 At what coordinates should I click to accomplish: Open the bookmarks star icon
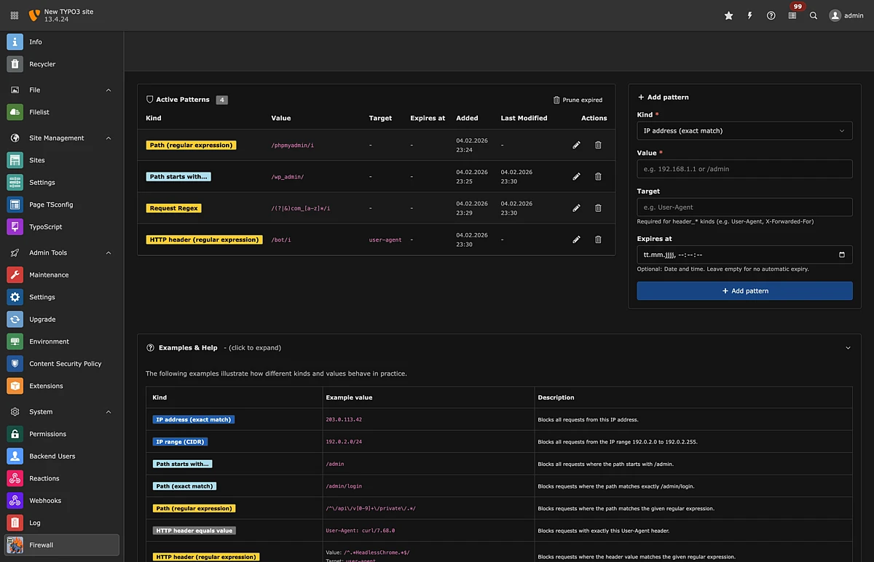tap(728, 15)
